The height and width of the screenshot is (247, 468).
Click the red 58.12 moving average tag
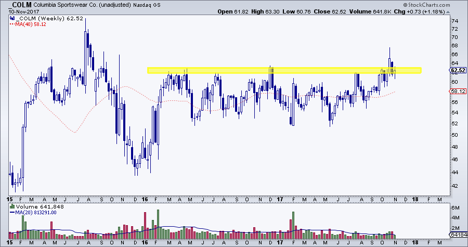click(458, 92)
